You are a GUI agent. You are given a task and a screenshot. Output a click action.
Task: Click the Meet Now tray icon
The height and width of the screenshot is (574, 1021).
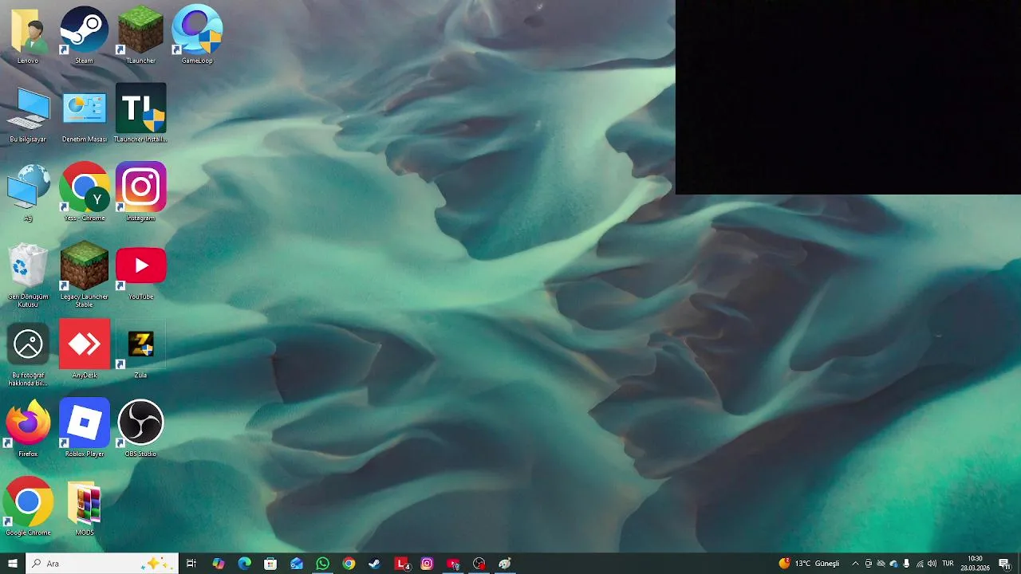click(x=869, y=564)
